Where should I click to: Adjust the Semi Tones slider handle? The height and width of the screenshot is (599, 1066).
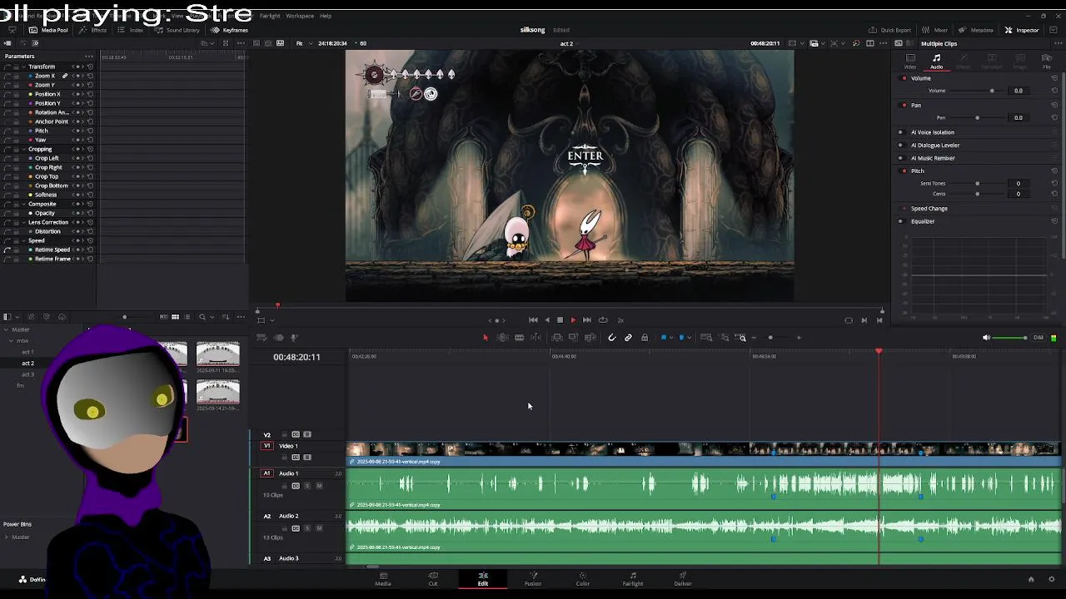pos(977,183)
